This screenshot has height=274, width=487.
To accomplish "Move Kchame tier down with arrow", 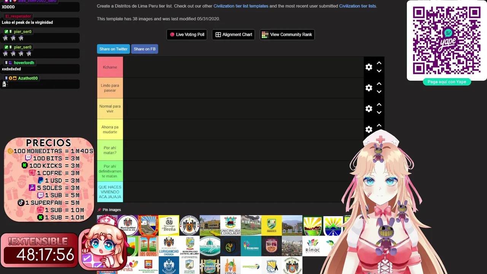I will (379, 71).
